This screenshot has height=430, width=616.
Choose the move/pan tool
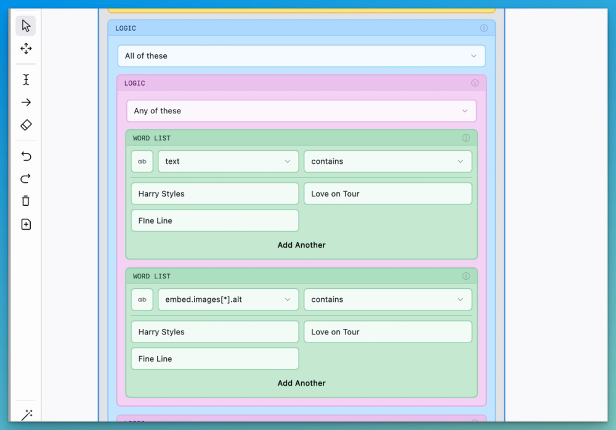tap(26, 49)
